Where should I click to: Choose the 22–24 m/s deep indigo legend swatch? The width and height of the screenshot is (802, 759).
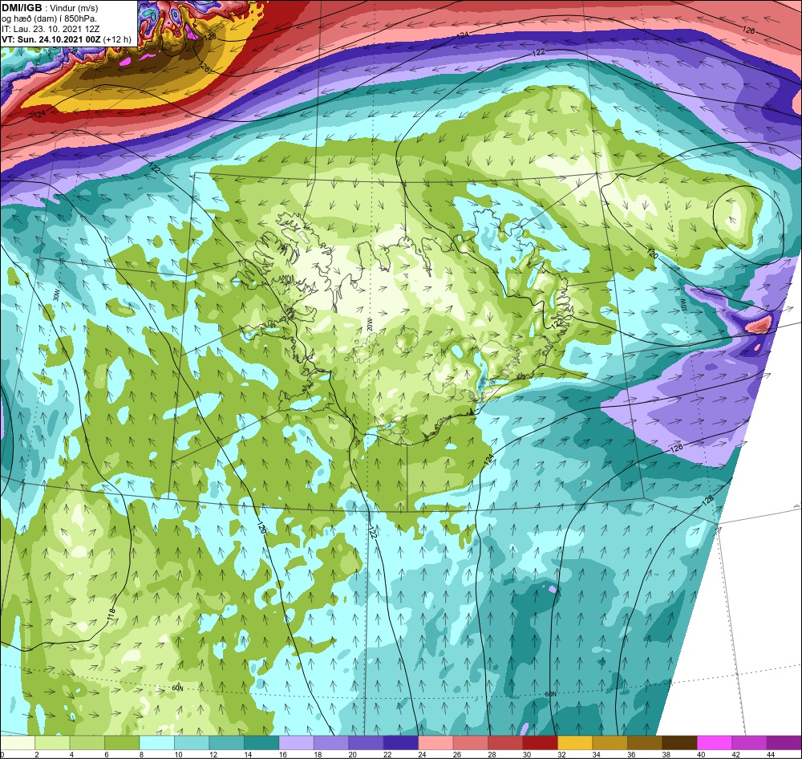[400, 743]
